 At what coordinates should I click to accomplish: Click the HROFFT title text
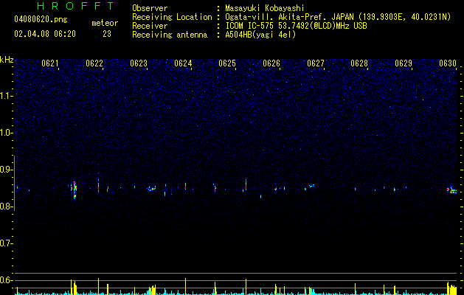point(76,6)
